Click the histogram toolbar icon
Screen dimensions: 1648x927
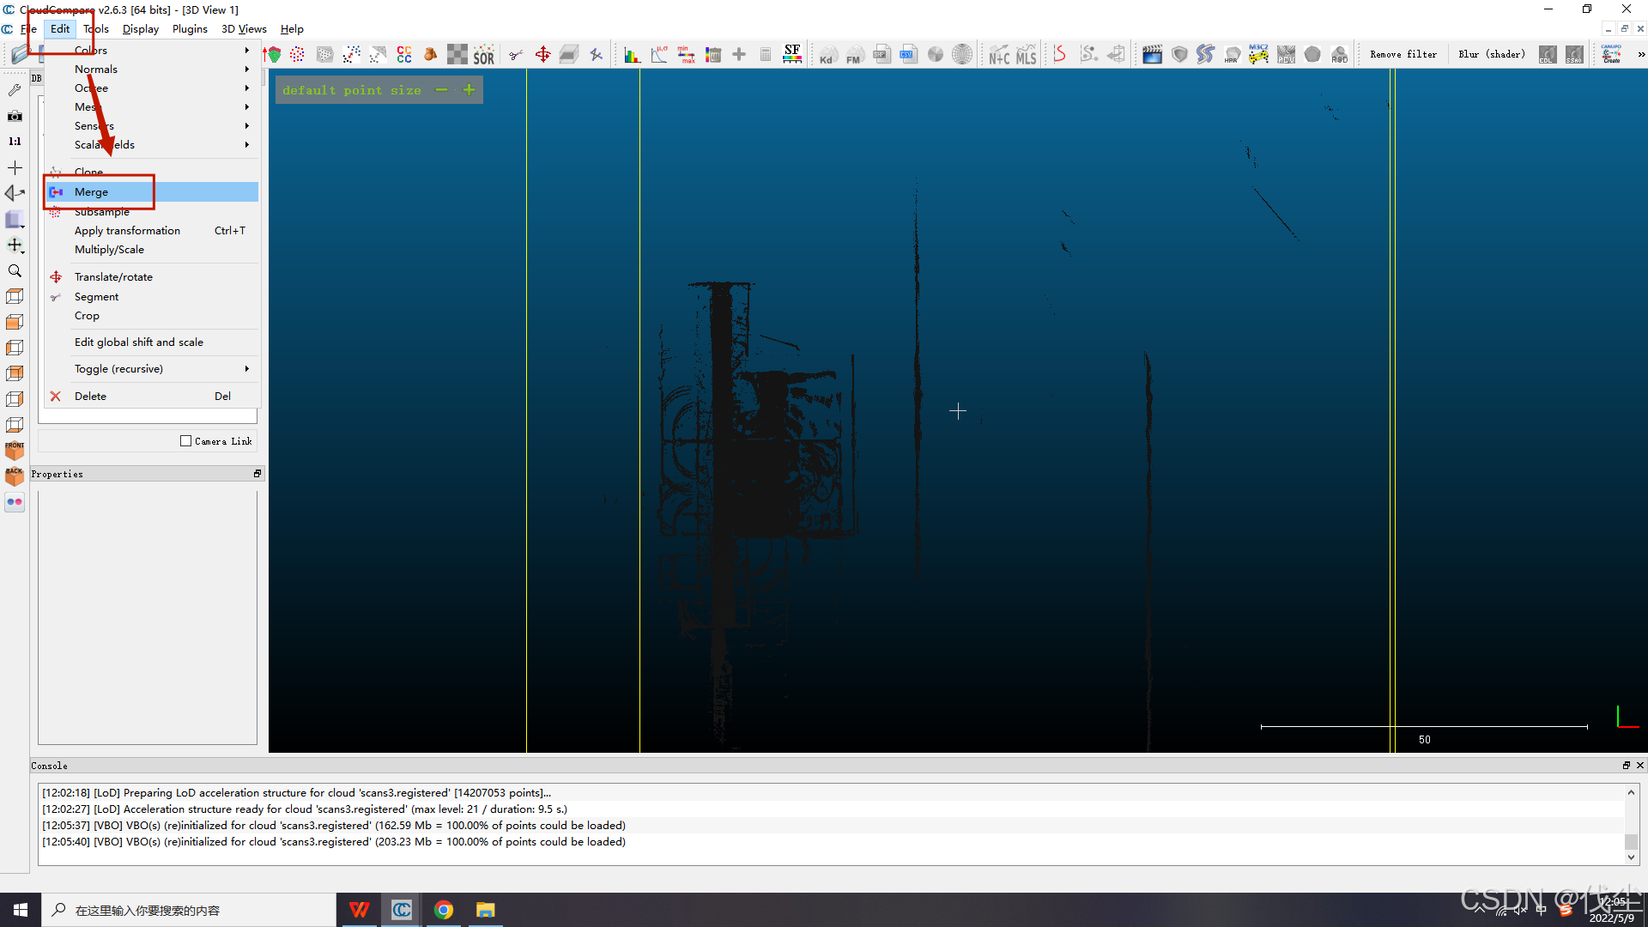point(633,55)
